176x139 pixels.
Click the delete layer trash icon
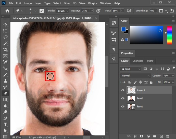[x=168, y=136]
